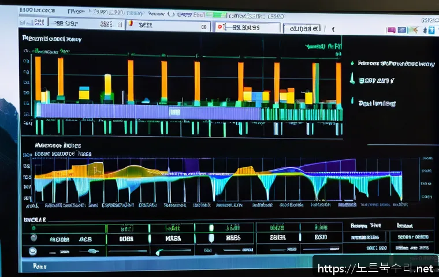Image resolution: width=439 pixels, height=277 pixels.
Task: Click the green dot in the bottom table's header row
Action: point(34,229)
